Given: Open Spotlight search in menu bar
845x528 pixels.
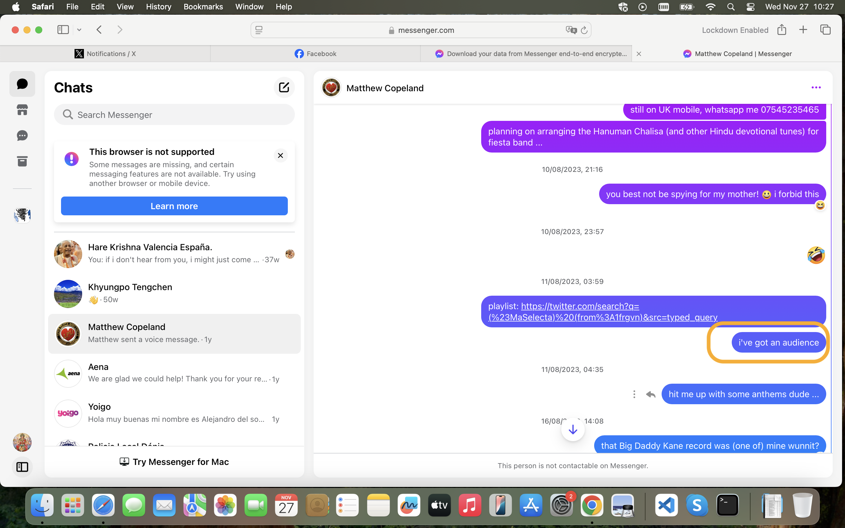Looking at the screenshot, I should (731, 7).
